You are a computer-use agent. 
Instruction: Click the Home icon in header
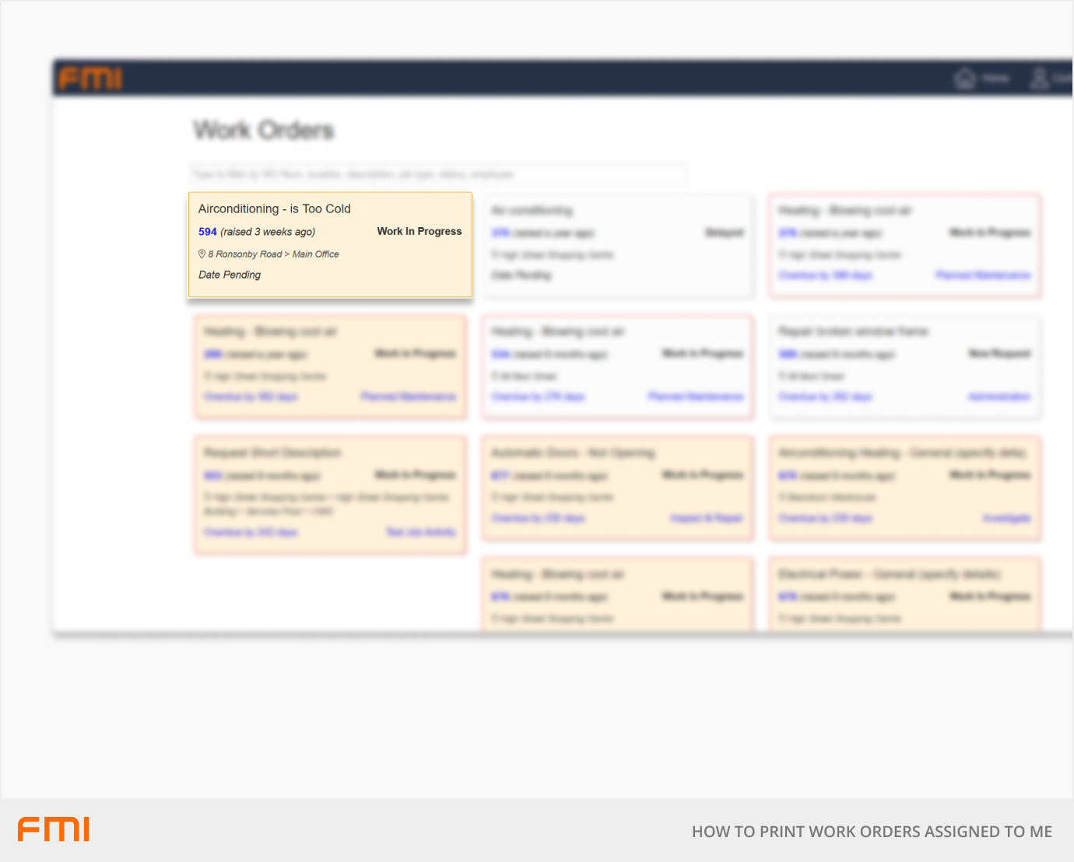coord(965,79)
